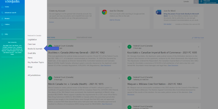The width and height of the screenshot is (218, 109).
Task: Click Merck Canada case Federal Court avatar
Action: click(50, 78)
